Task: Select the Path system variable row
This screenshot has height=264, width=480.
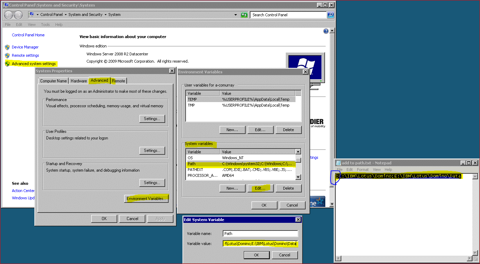Action: pos(241,164)
